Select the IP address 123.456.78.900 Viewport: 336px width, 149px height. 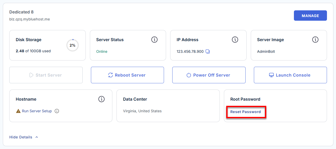point(190,51)
